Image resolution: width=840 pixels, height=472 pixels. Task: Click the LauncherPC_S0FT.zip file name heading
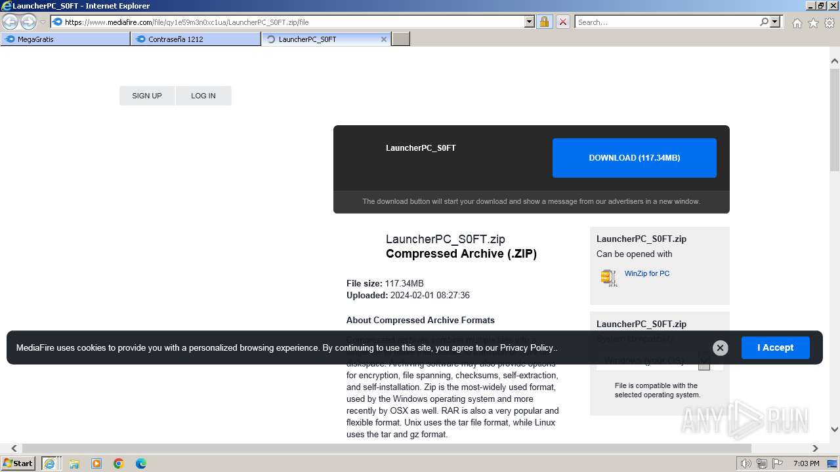click(x=446, y=239)
